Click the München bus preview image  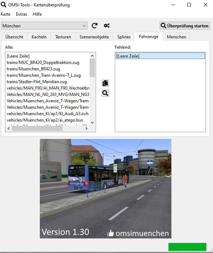coord(106,189)
